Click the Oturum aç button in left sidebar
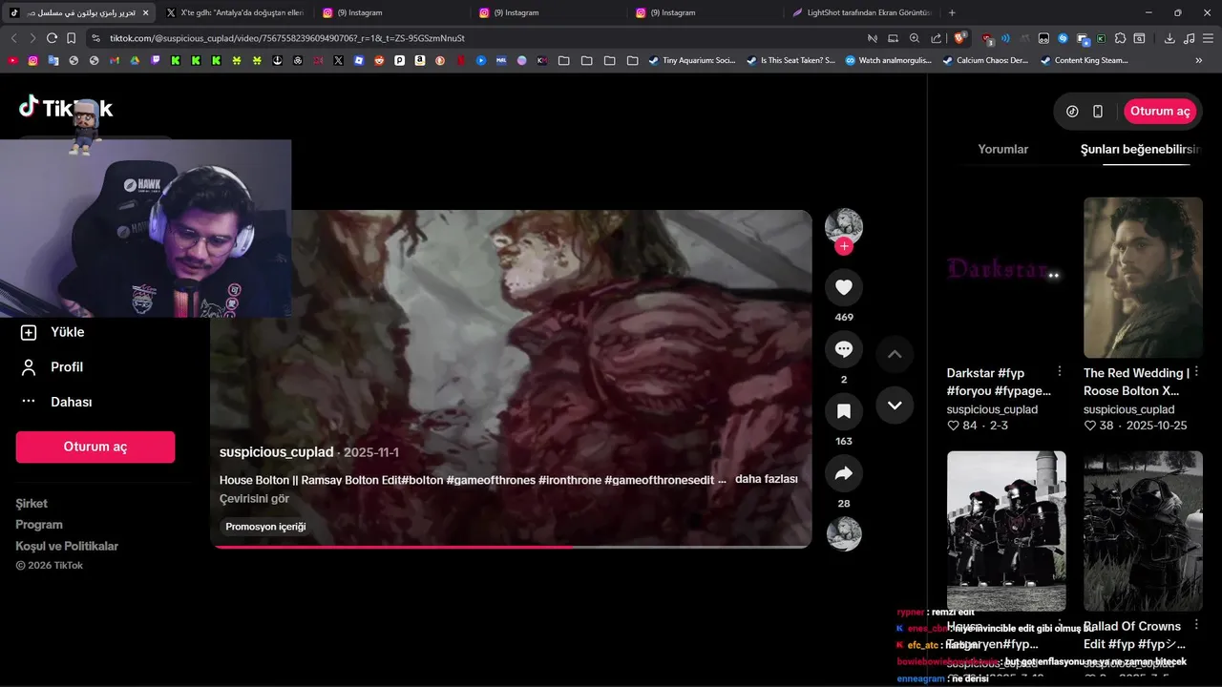The image size is (1222, 687). point(95,447)
